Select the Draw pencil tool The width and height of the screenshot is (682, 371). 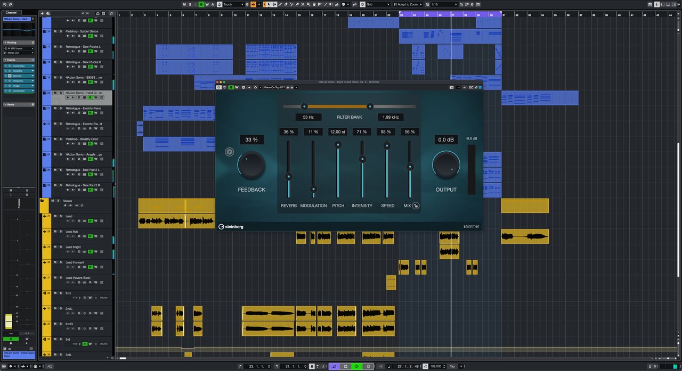point(281,4)
